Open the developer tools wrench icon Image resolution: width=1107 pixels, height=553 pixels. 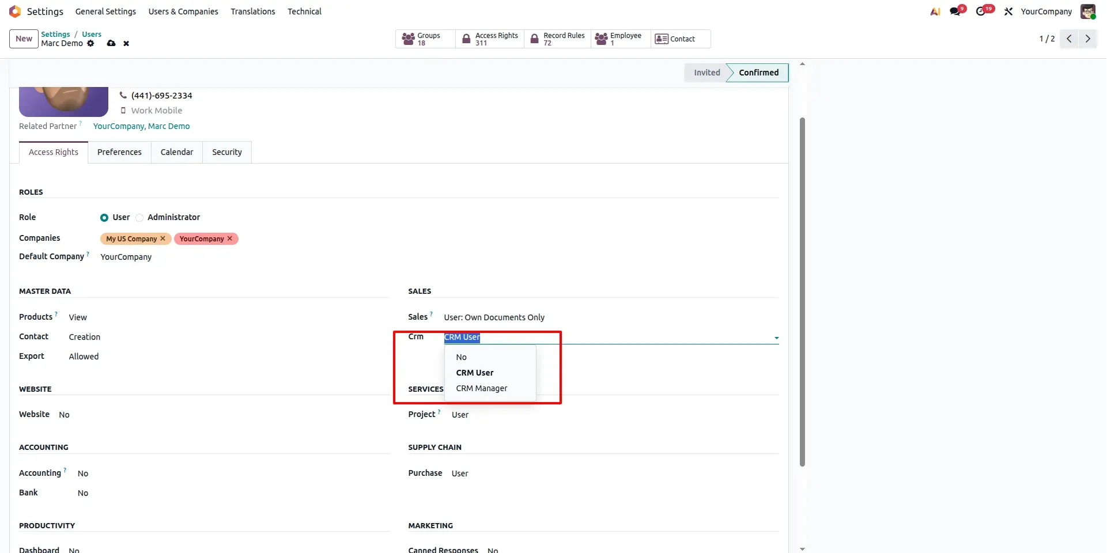[1008, 12]
